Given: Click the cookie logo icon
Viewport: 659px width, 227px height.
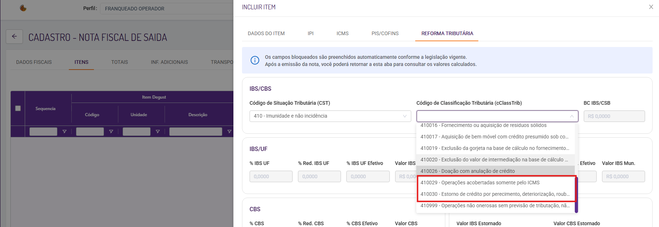Looking at the screenshot, I should [23, 8].
